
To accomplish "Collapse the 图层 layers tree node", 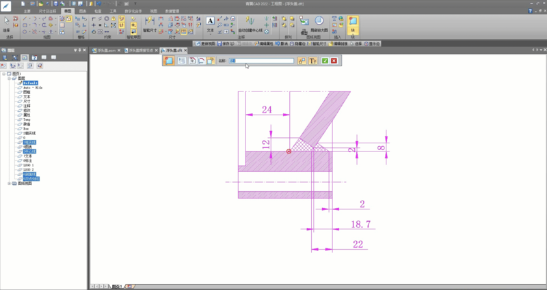I will coord(9,78).
